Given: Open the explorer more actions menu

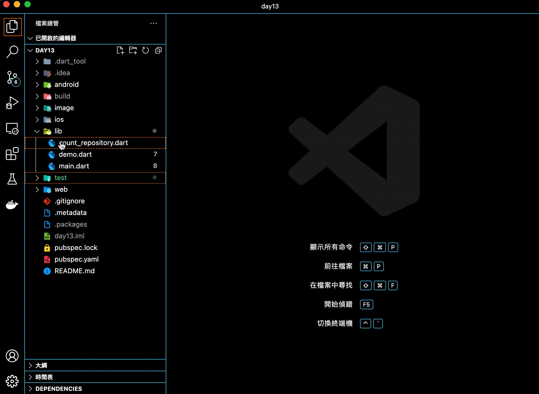Looking at the screenshot, I should (154, 23).
